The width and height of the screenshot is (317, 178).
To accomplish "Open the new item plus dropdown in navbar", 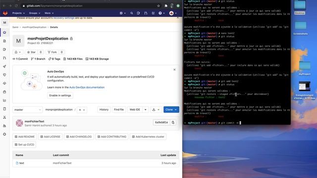I will (123, 13).
